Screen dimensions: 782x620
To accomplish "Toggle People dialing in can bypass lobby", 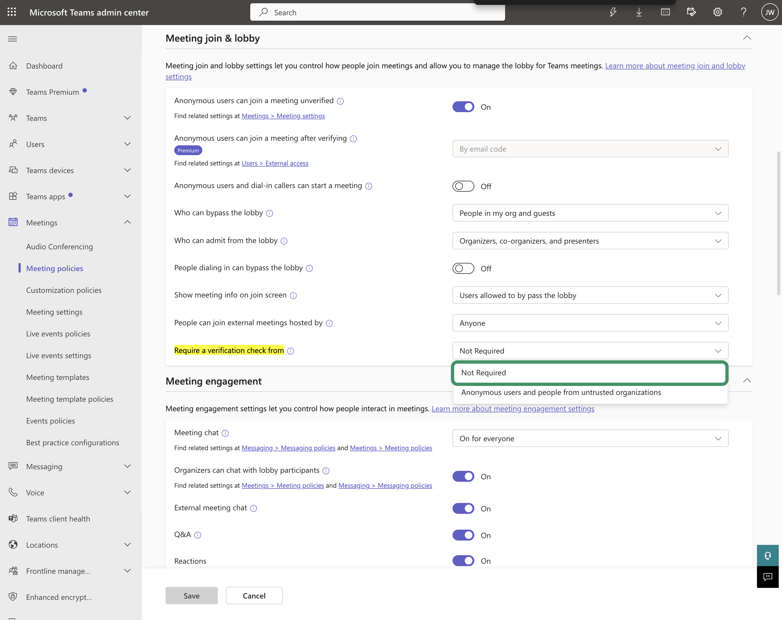I will [463, 268].
